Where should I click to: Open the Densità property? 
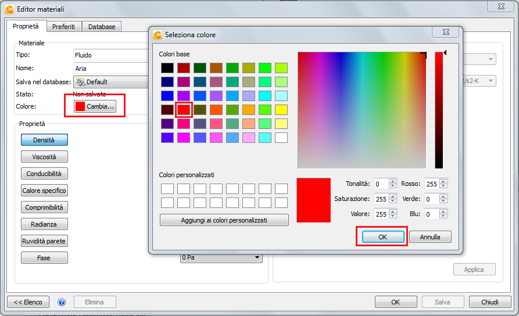44,139
